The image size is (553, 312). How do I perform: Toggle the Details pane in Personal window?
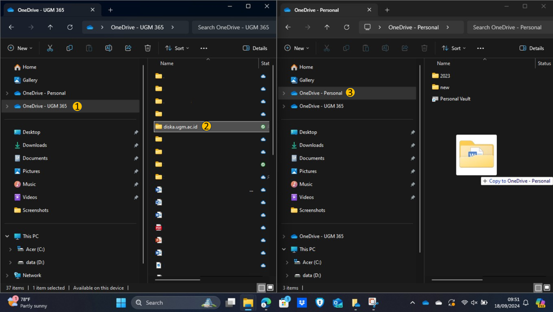531,48
